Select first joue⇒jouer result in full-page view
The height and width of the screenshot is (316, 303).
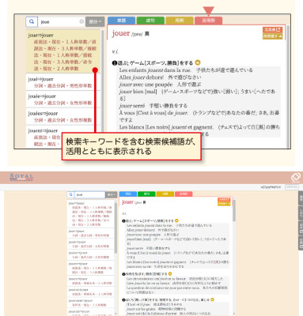point(90,214)
